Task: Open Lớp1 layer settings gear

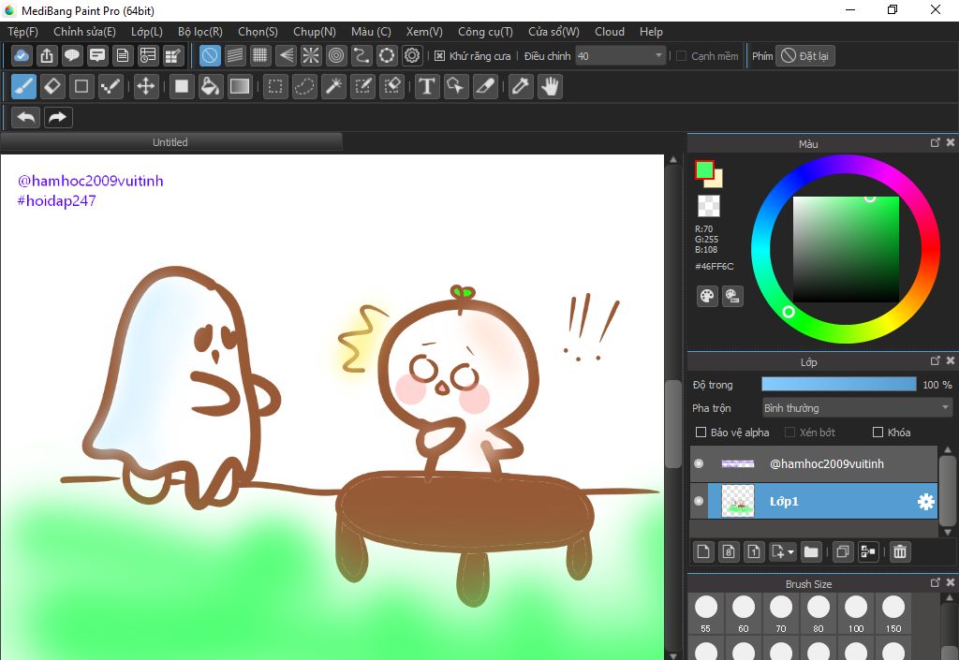Action: [x=926, y=502]
